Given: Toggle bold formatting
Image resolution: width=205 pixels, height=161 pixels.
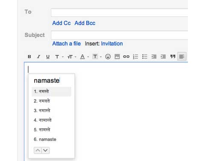Looking at the screenshot, I should coord(29,57).
